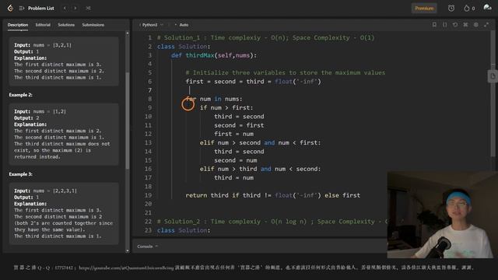Viewport: 498px width, 280px height.
Task: Click the '# Initialize three variables' comment
Action: pos(286,72)
